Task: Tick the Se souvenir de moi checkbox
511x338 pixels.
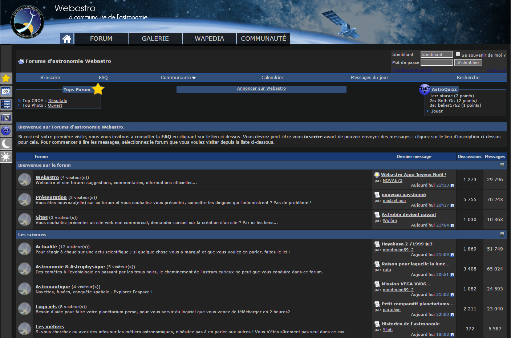Action: pyautogui.click(x=458, y=54)
